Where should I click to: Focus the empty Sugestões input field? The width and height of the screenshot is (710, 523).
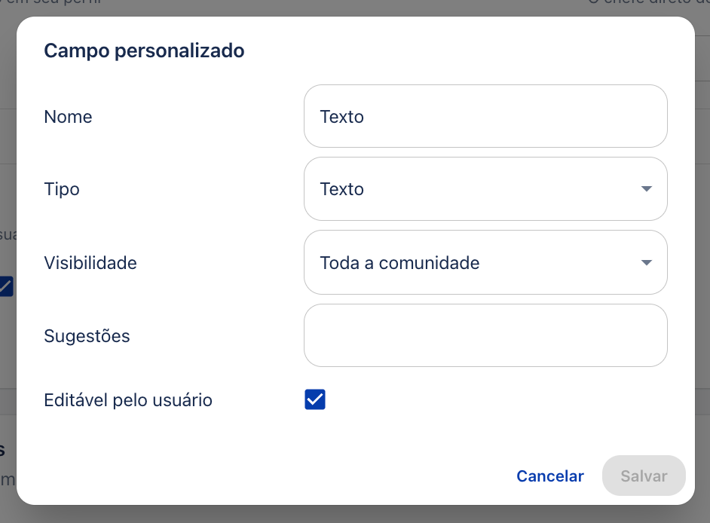[x=485, y=335]
